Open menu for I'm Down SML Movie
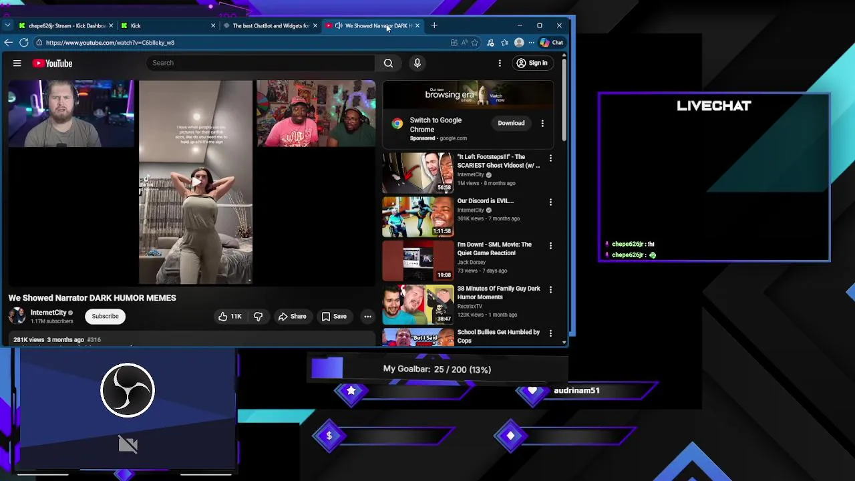This screenshot has width=855, height=481. coord(550,246)
